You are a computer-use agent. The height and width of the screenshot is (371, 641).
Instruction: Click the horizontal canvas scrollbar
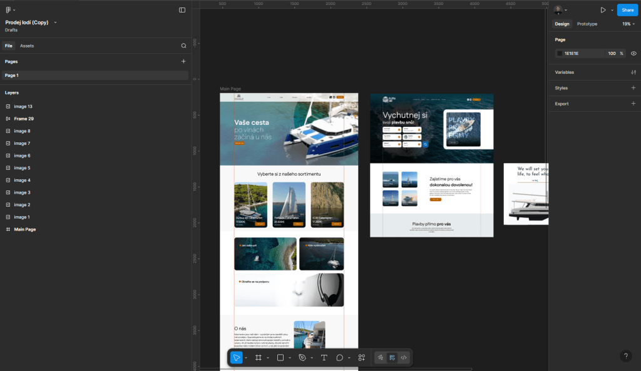pos(336,369)
